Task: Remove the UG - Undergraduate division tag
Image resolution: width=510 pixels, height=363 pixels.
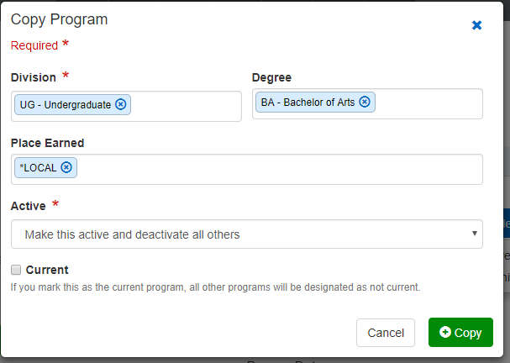Action: coord(120,105)
